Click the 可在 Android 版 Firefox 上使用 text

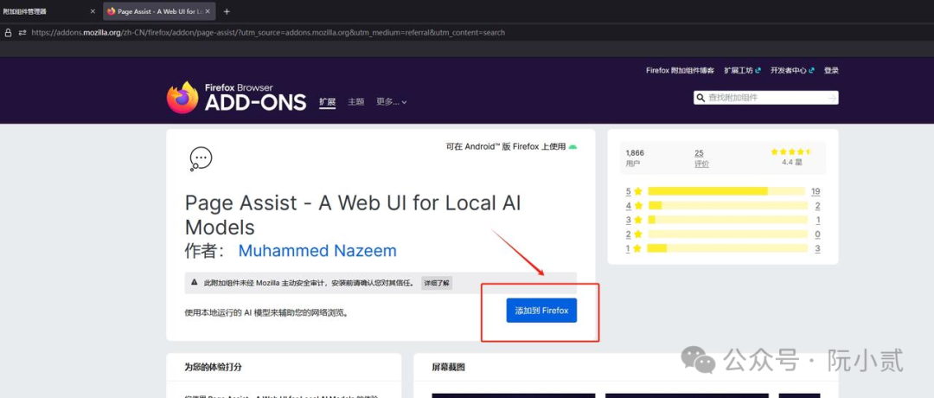click(506, 146)
